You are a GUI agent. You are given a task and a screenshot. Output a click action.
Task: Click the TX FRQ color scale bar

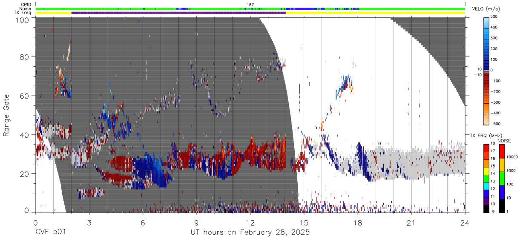[486, 178]
